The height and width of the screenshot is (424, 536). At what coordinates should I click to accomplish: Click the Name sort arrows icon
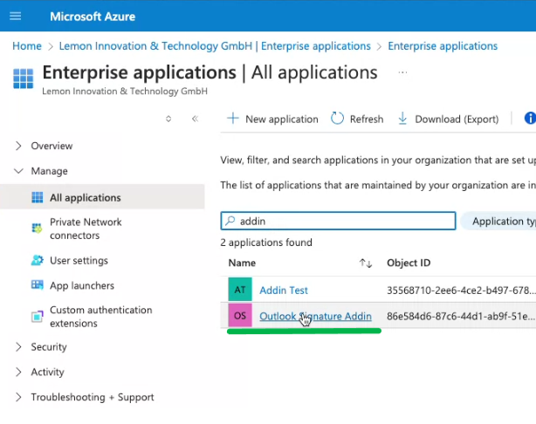pos(366,263)
